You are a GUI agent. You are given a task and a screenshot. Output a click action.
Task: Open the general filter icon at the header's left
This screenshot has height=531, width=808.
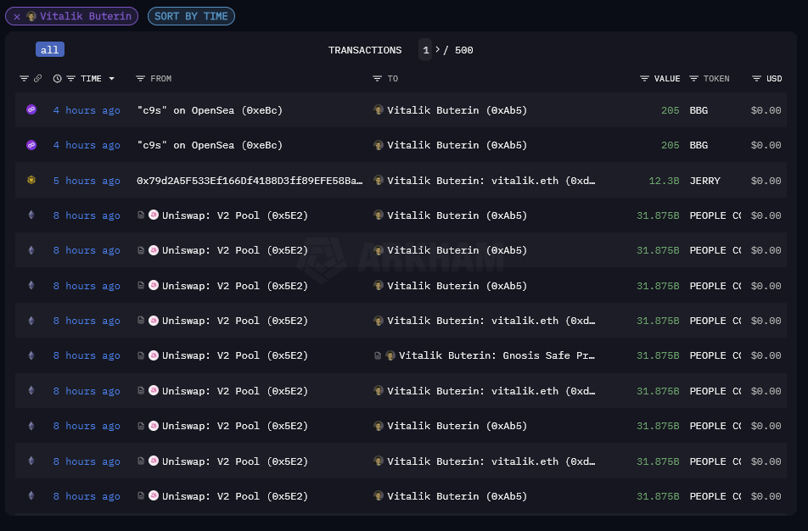coord(24,78)
